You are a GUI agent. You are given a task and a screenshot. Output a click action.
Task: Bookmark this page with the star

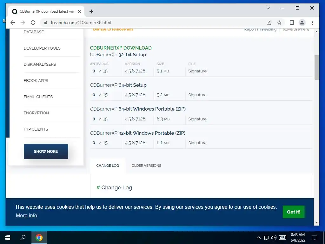click(279, 23)
